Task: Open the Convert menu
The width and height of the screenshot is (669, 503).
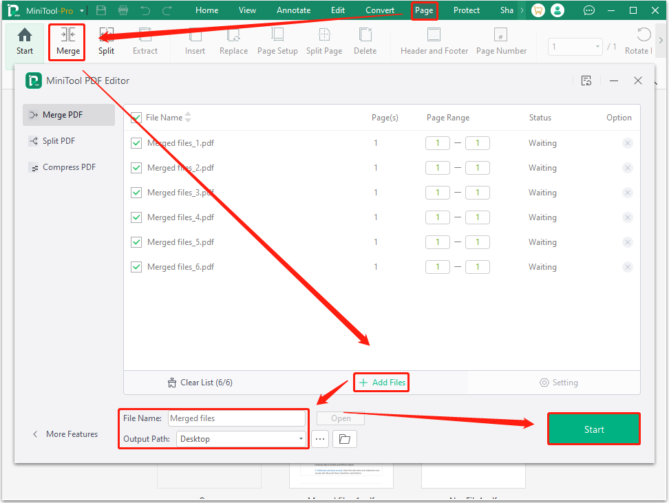Action: 379,10
